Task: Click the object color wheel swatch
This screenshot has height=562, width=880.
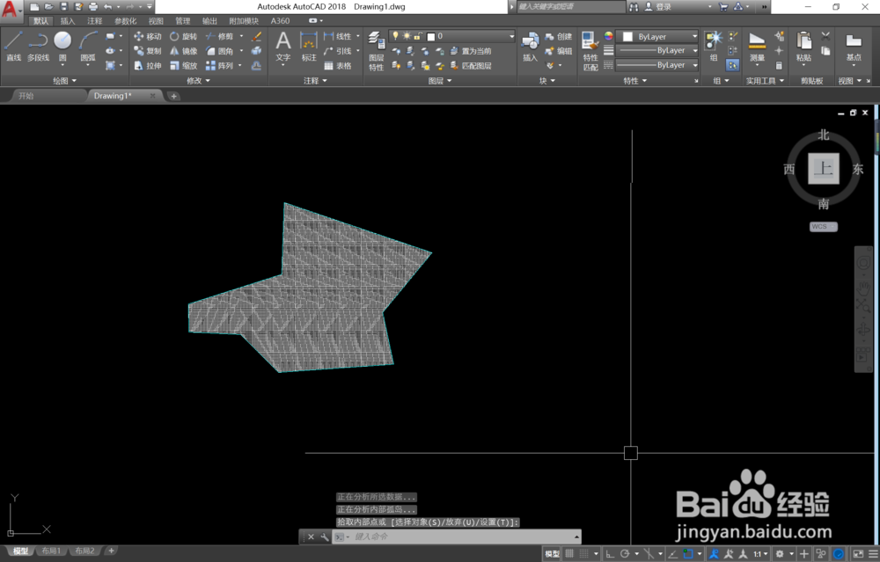Action: pos(608,36)
